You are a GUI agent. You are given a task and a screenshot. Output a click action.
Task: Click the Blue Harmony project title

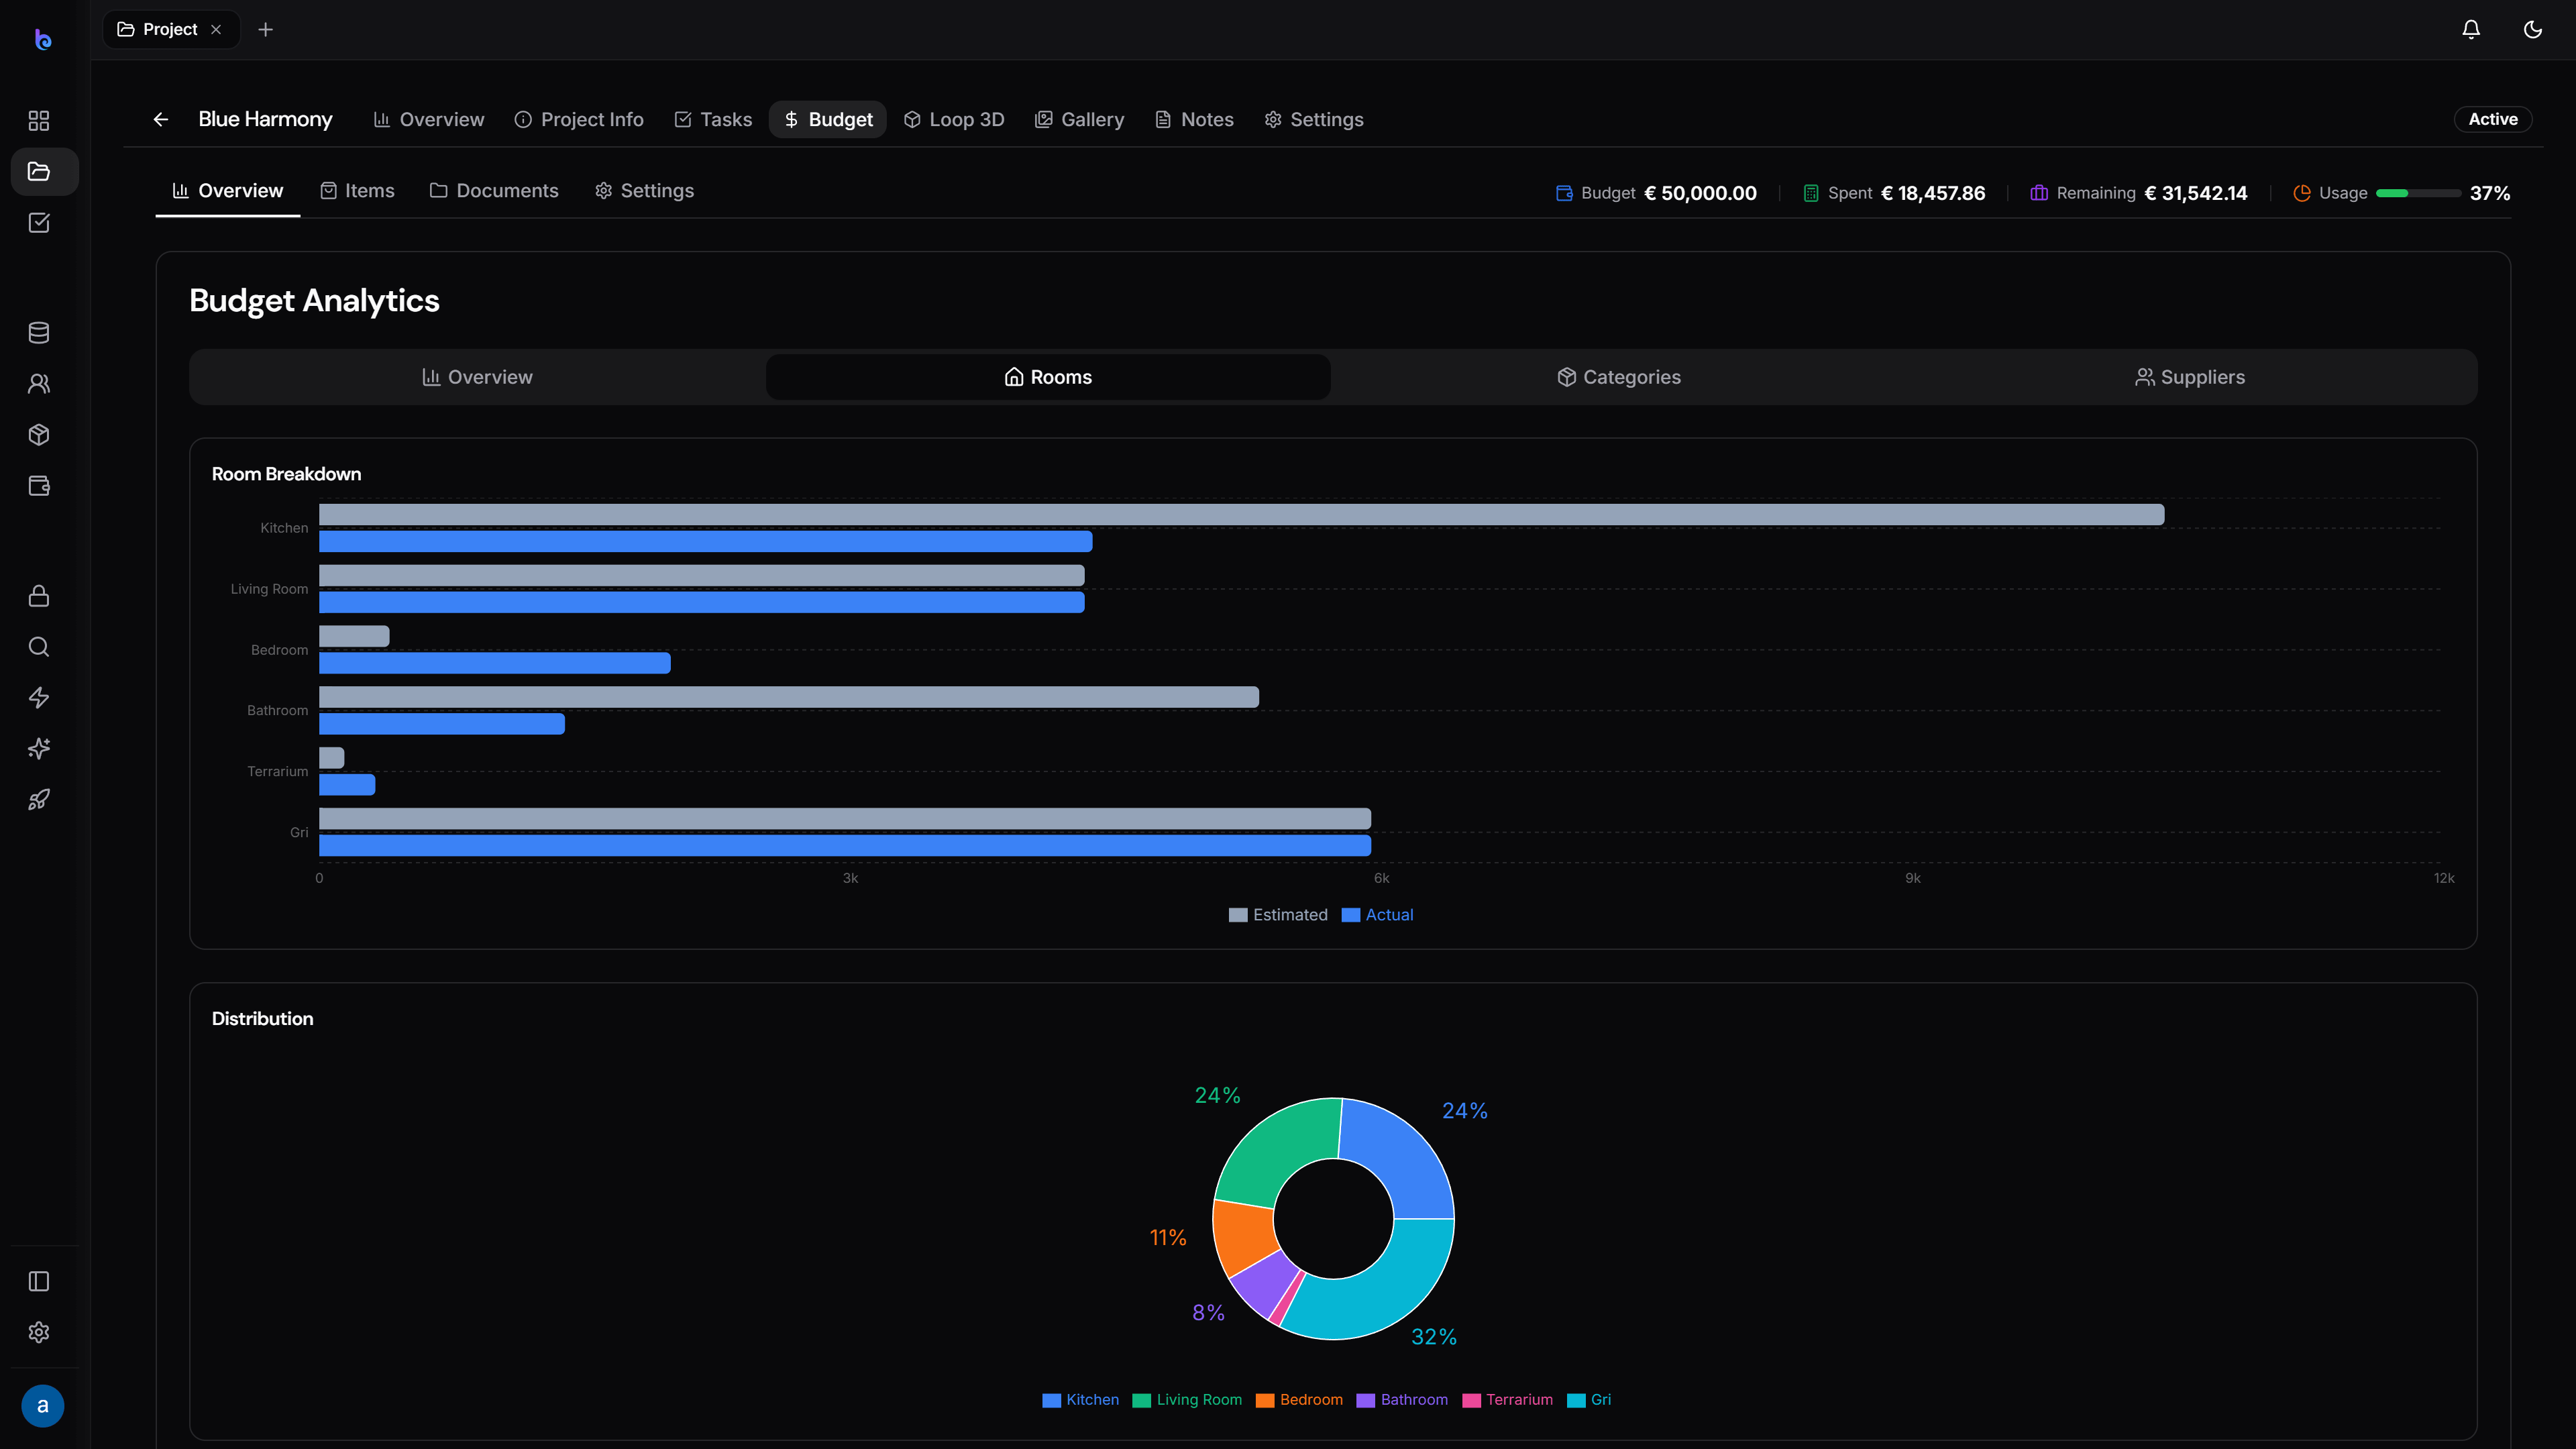pos(265,119)
